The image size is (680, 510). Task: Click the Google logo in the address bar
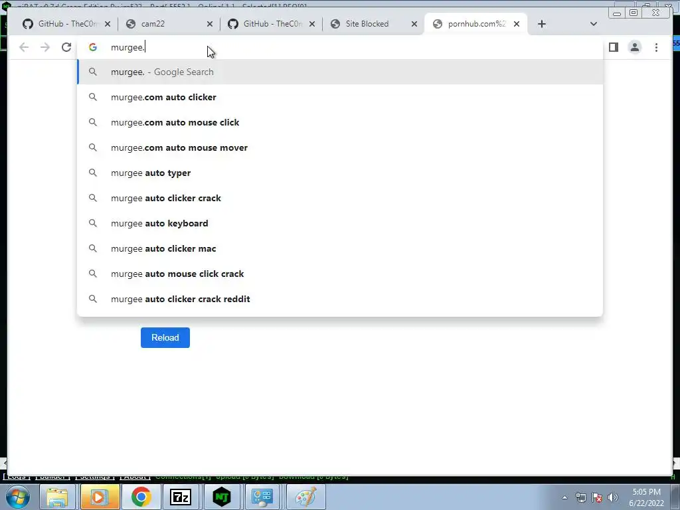click(x=93, y=47)
